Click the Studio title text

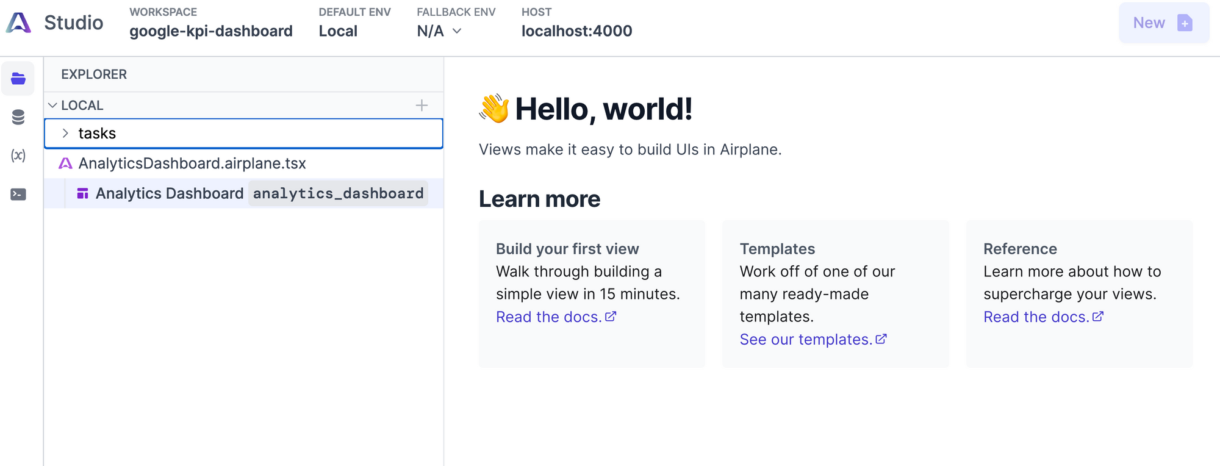tap(74, 23)
